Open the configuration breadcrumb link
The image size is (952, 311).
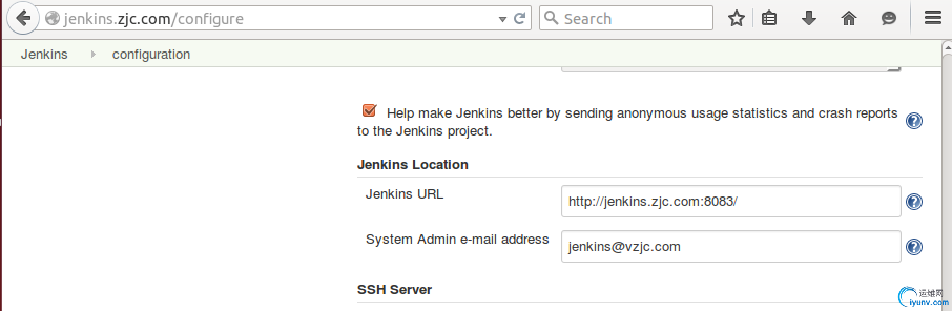coord(151,55)
